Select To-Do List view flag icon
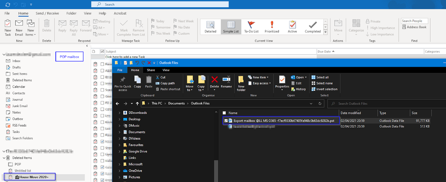This screenshot has width=446, height=182. pyautogui.click(x=251, y=27)
